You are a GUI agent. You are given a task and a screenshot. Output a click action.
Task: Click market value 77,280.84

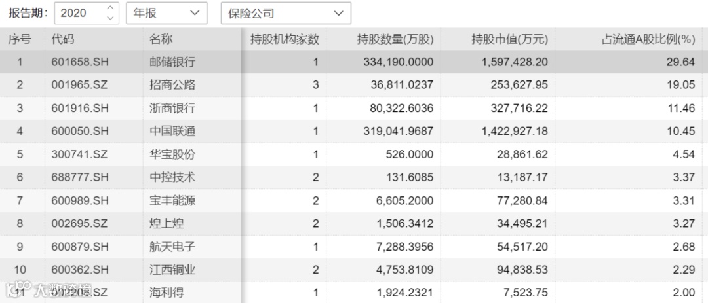pyautogui.click(x=522, y=201)
